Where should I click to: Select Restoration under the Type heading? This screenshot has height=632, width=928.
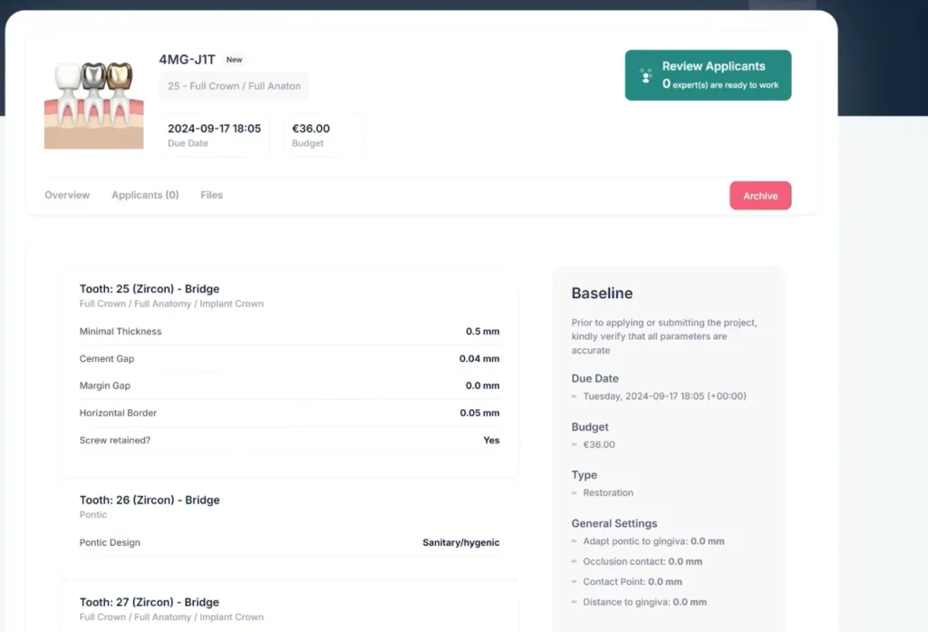pyautogui.click(x=607, y=492)
